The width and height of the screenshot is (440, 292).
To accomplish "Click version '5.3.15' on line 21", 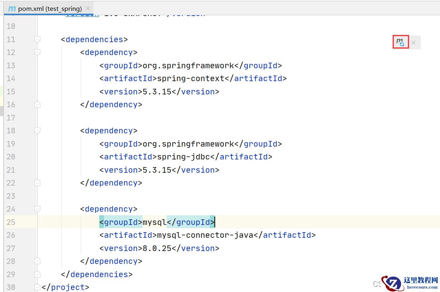I will (157, 170).
